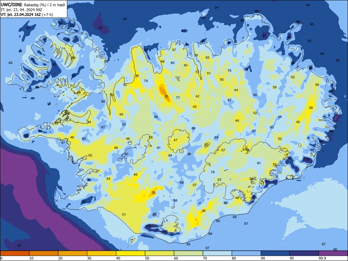Image resolution: width=348 pixels, height=261 pixels.
Task: Click the '80' legend scale label
Action: click(x=234, y=258)
